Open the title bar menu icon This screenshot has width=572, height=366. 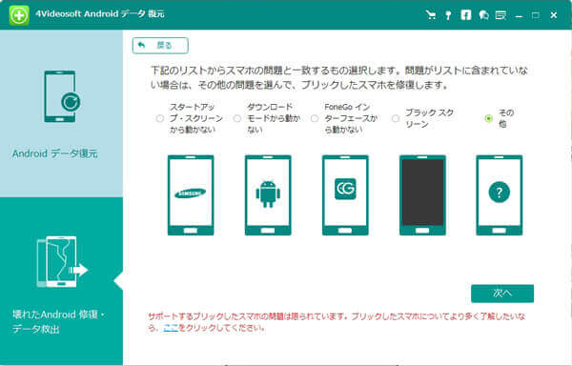coord(500,15)
